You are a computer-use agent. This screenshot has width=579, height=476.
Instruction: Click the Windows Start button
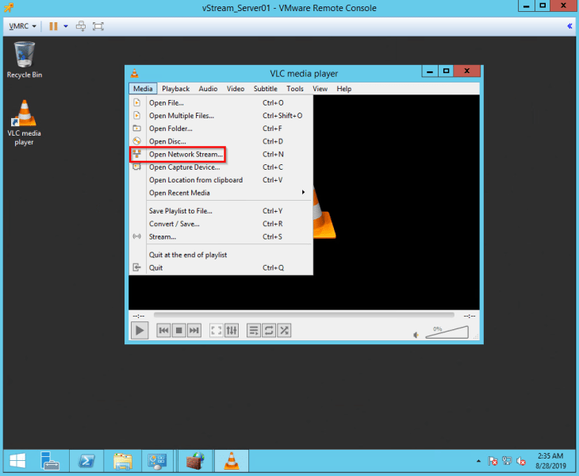[x=17, y=460]
